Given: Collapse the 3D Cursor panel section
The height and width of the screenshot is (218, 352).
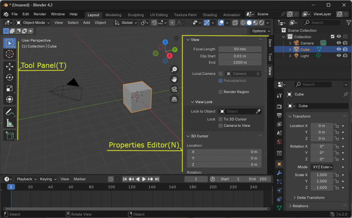Looking at the screenshot, I should (188, 136).
